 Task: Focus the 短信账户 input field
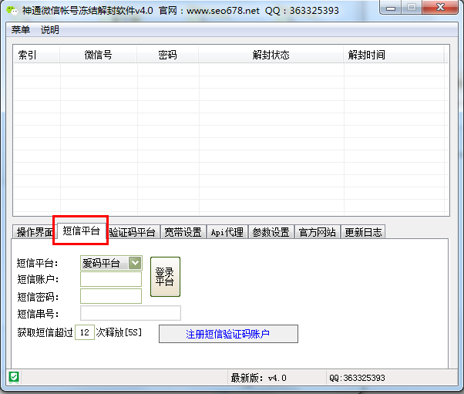click(111, 279)
